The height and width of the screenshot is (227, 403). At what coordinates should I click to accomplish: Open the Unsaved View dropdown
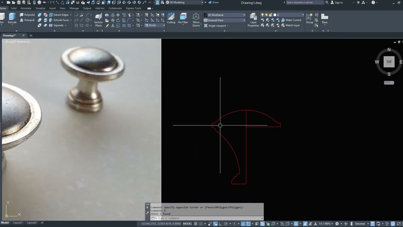[x=224, y=20]
